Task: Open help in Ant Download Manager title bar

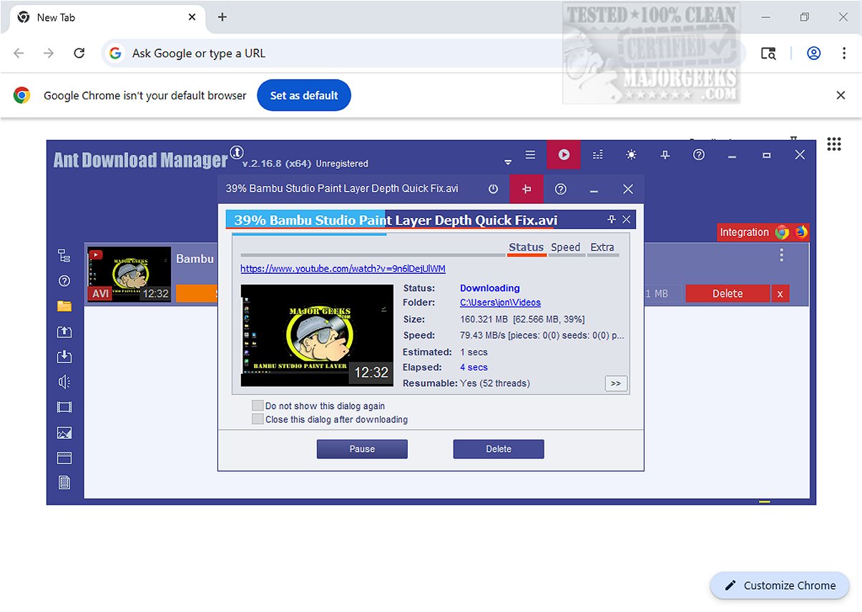Action: (x=699, y=154)
